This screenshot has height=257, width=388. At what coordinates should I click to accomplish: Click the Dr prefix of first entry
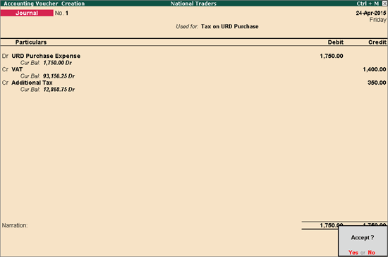[x=5, y=56]
